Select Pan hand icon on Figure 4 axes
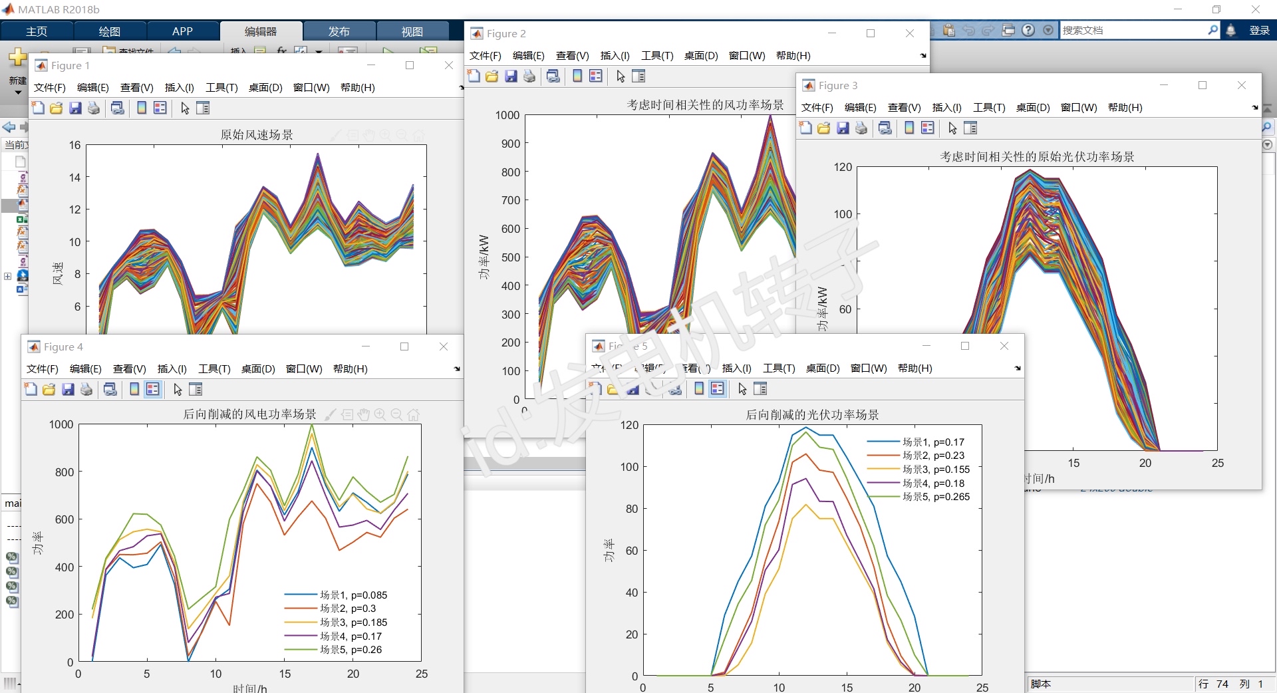Viewport: 1277px width, 693px height. point(363,414)
